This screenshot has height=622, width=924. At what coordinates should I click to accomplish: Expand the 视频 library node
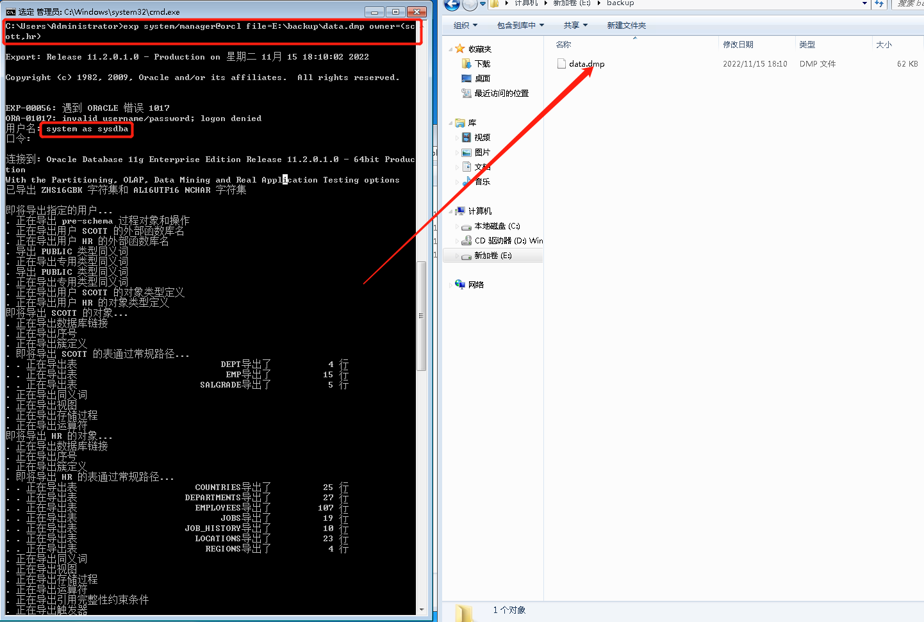coord(457,138)
